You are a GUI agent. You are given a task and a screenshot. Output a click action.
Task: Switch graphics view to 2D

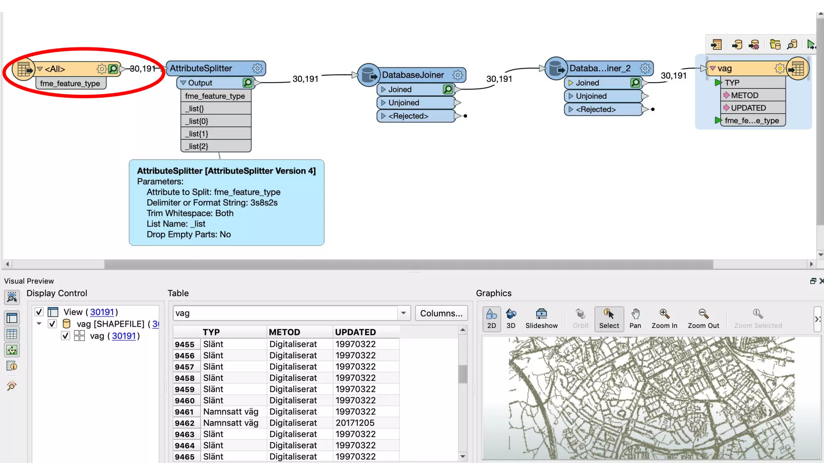[491, 319]
